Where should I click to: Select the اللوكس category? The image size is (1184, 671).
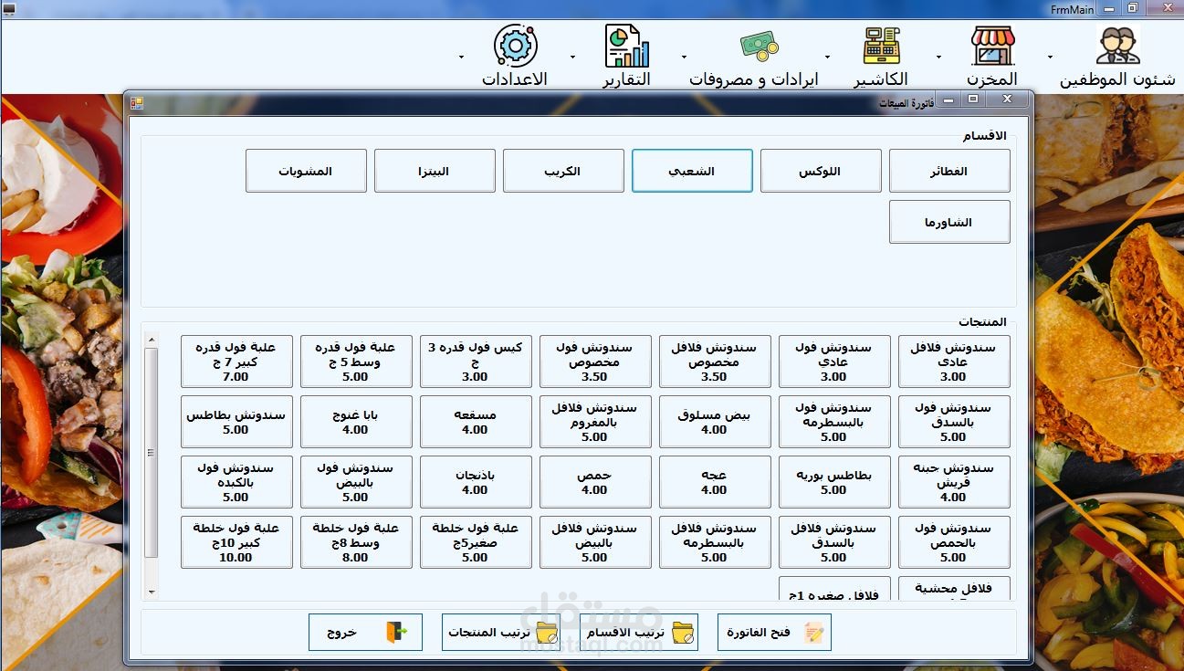[x=821, y=171]
